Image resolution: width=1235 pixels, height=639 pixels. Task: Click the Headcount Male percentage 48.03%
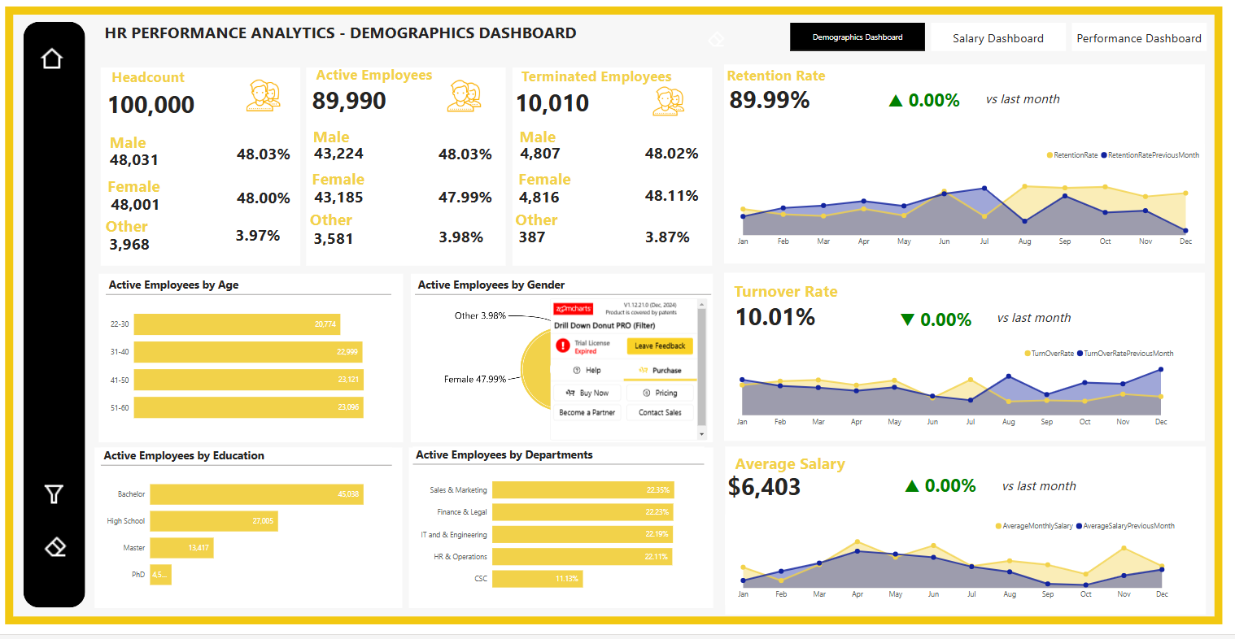[264, 154]
